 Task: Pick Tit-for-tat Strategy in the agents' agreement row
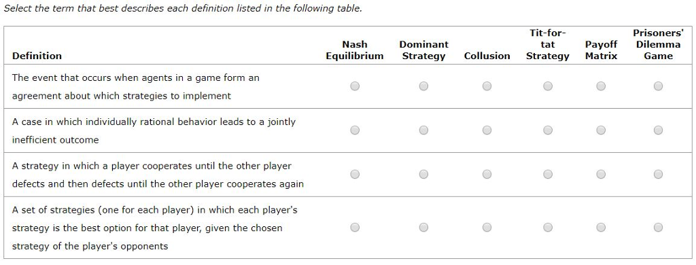548,86
